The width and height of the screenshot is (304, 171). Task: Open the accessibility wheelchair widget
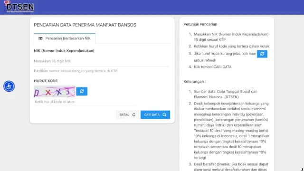click(9, 86)
